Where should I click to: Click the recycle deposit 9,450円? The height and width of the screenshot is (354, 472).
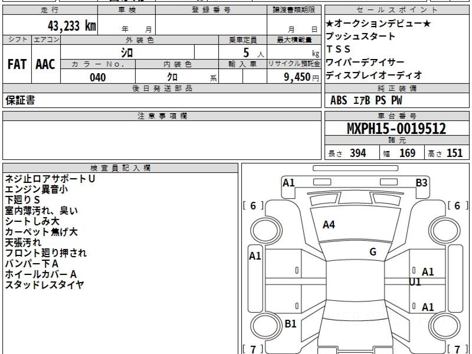(302, 77)
